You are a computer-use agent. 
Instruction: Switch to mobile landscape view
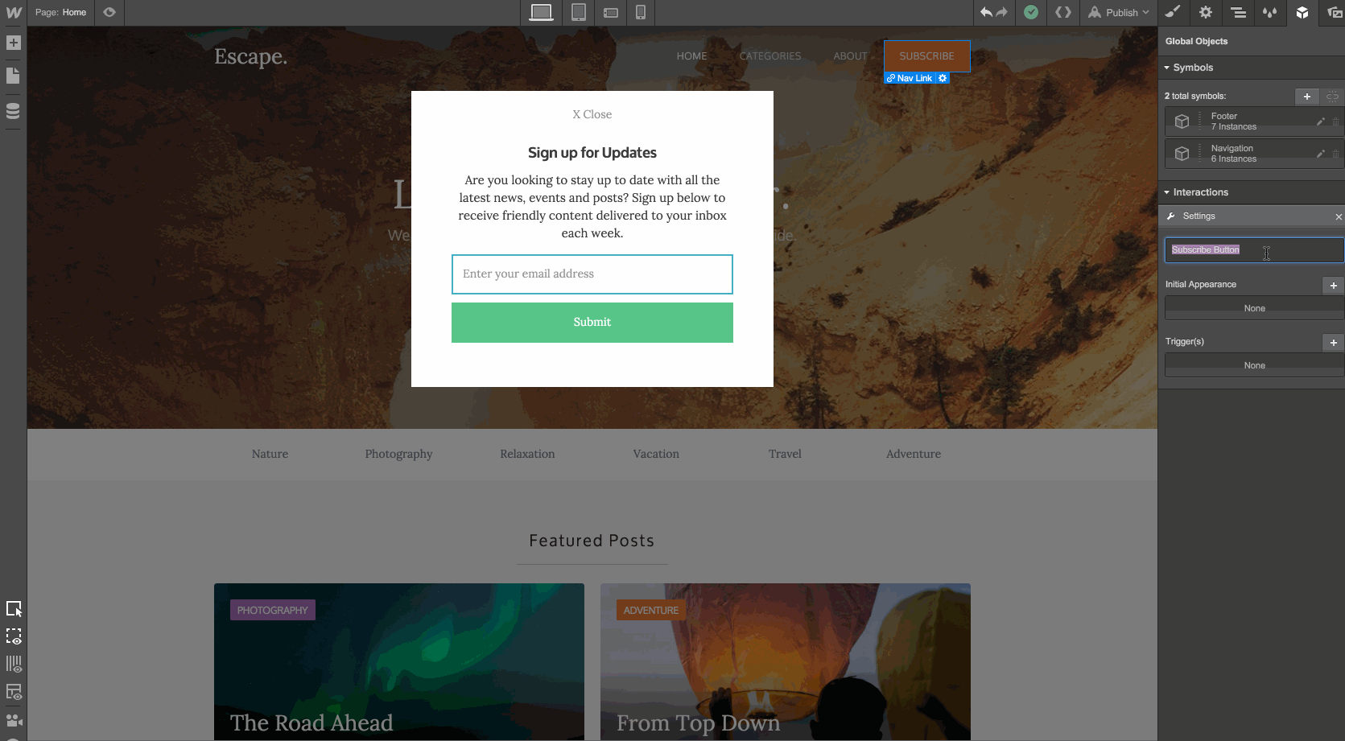[611, 13]
